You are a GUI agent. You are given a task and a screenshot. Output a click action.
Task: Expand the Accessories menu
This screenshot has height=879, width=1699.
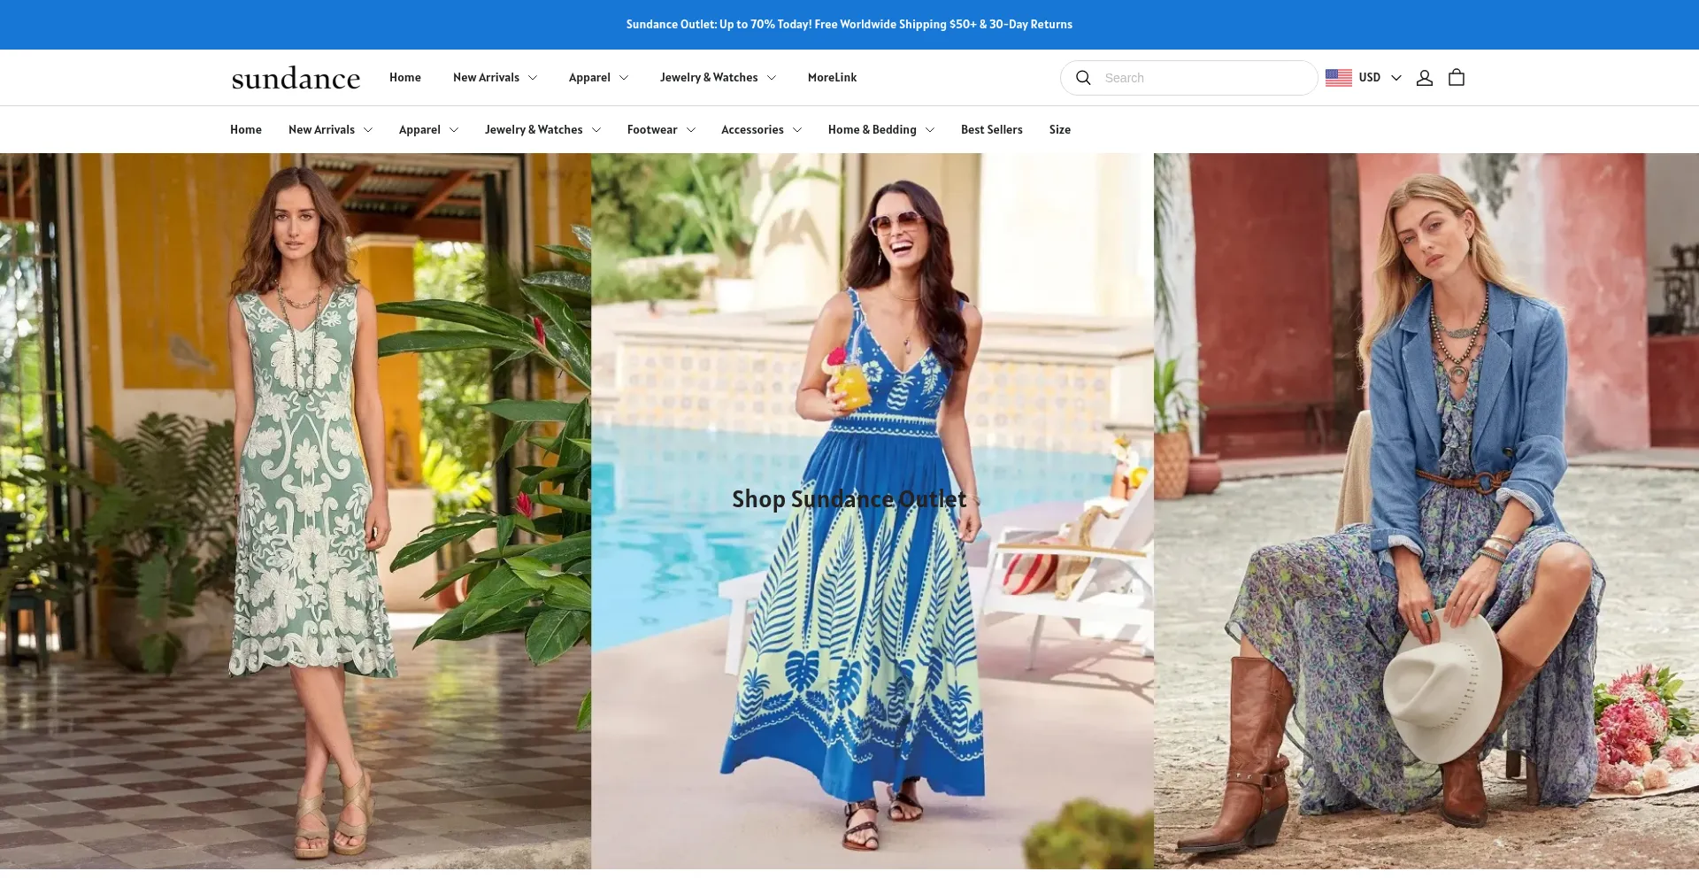click(761, 130)
